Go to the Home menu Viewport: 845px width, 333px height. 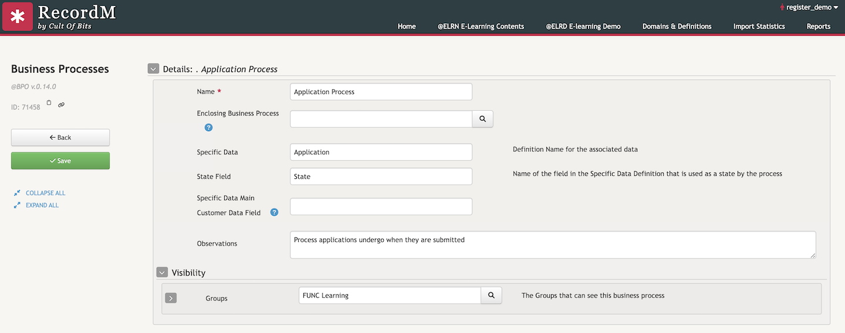coord(406,26)
